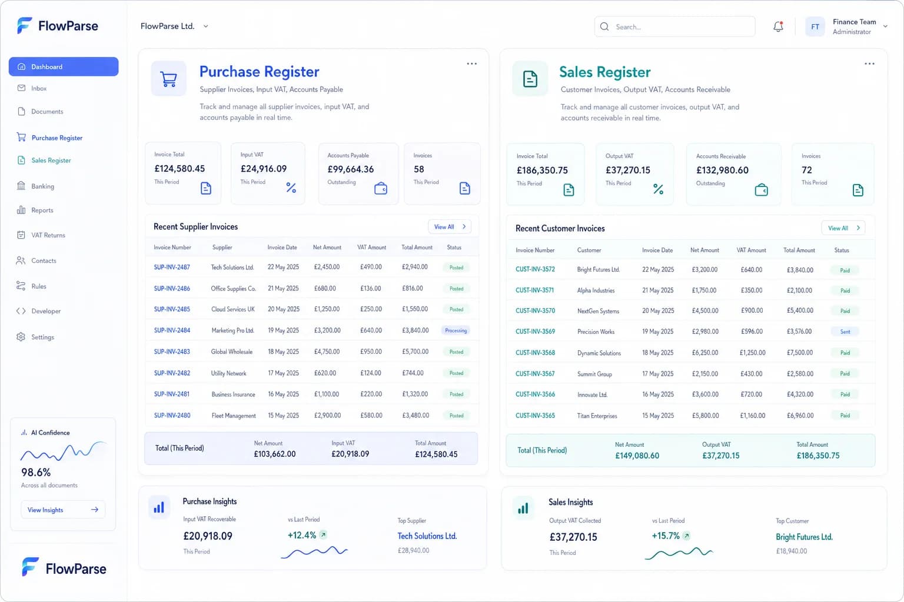Click the percent icon in Output VAT card
This screenshot has width=904, height=602.
pyautogui.click(x=658, y=189)
